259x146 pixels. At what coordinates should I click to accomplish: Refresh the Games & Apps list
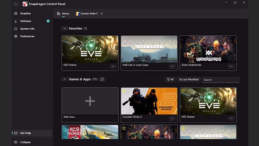[x=102, y=79]
